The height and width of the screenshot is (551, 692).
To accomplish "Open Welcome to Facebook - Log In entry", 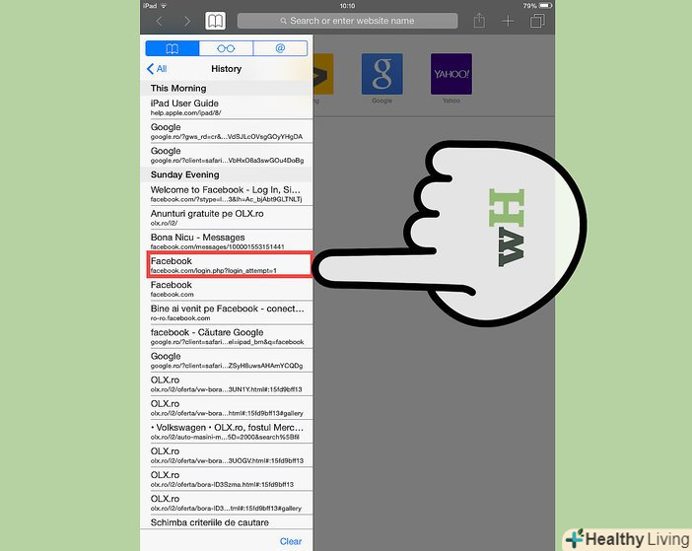I will pyautogui.click(x=227, y=193).
